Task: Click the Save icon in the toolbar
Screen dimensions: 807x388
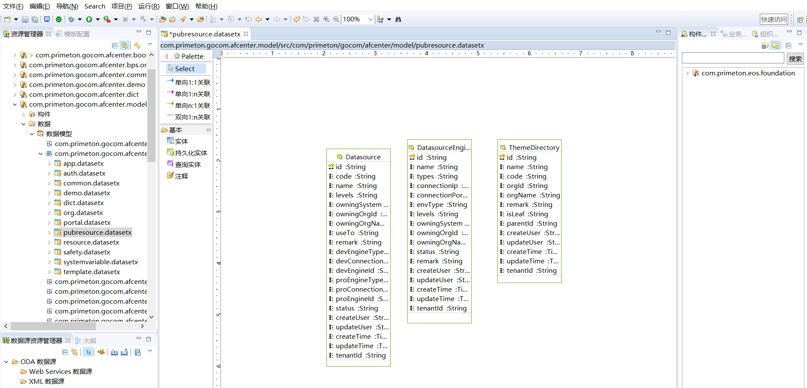Action: coord(25,19)
